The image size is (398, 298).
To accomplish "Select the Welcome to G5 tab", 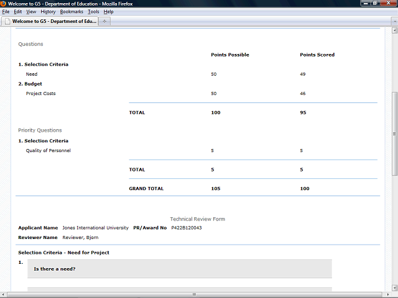I will coord(50,21).
